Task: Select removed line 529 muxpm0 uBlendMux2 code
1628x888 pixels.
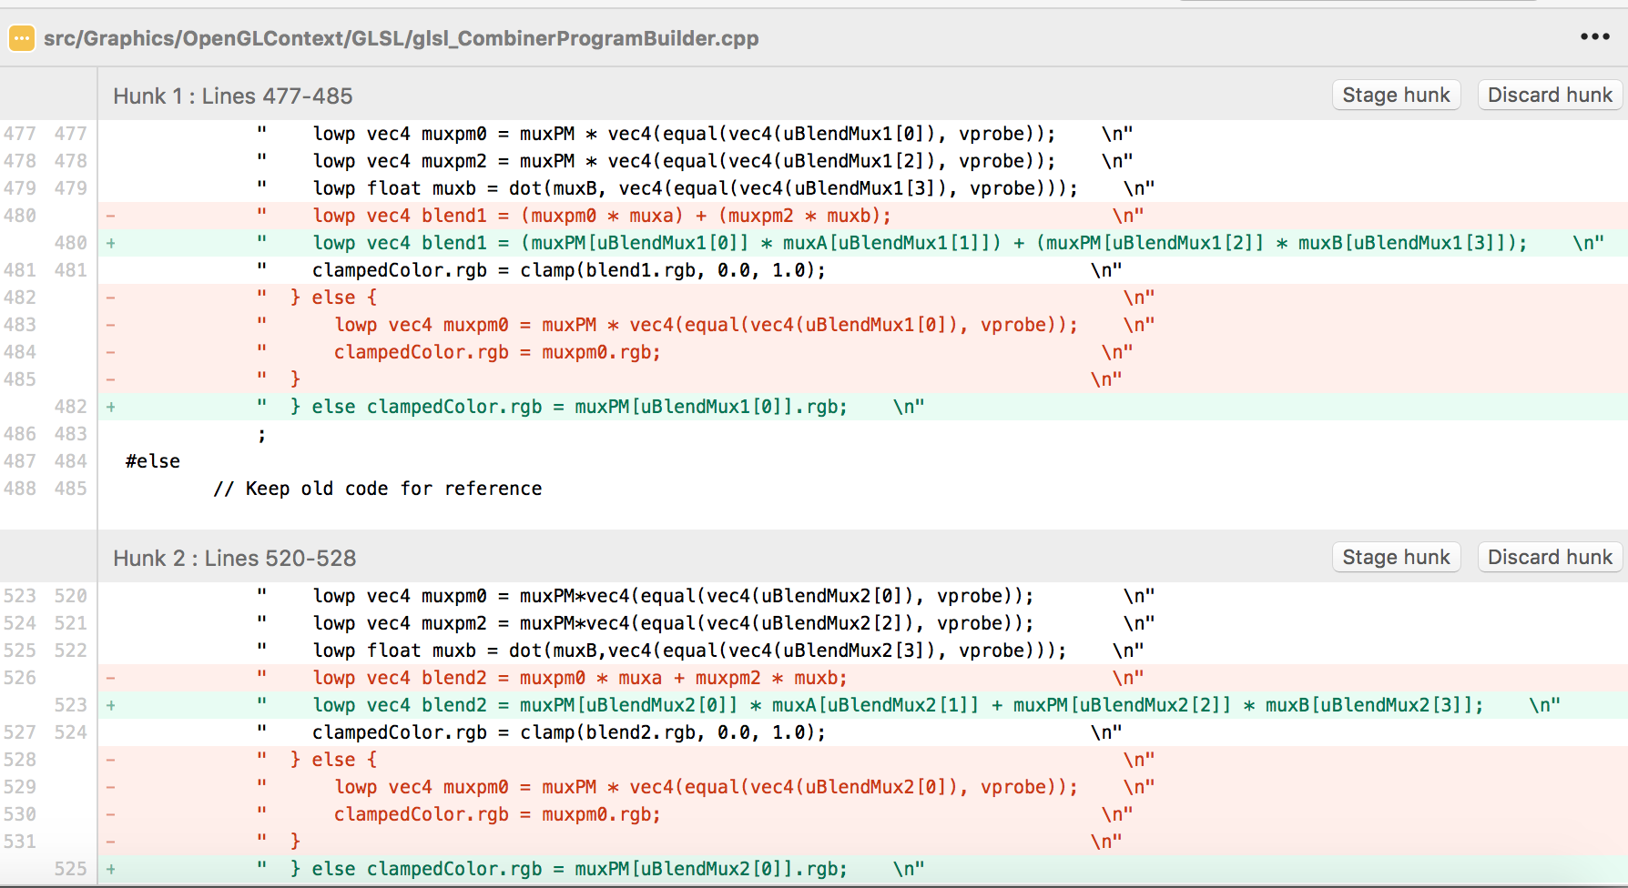Action: [x=862, y=787]
